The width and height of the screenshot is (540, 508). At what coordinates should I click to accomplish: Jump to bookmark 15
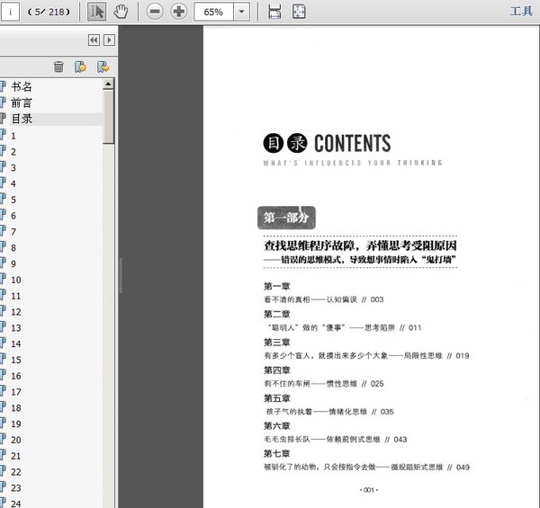[16, 360]
